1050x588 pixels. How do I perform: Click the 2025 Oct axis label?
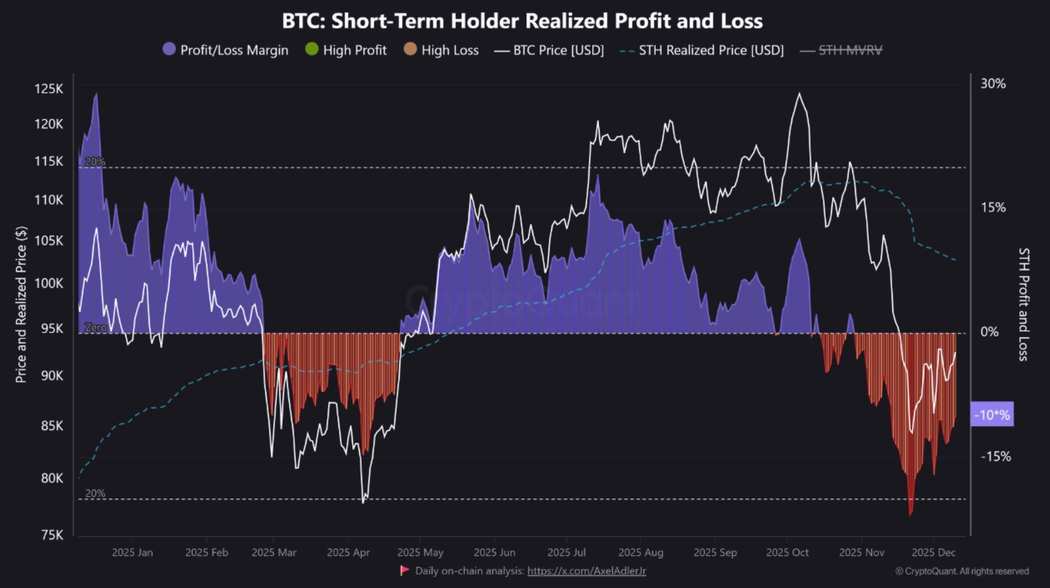(787, 552)
